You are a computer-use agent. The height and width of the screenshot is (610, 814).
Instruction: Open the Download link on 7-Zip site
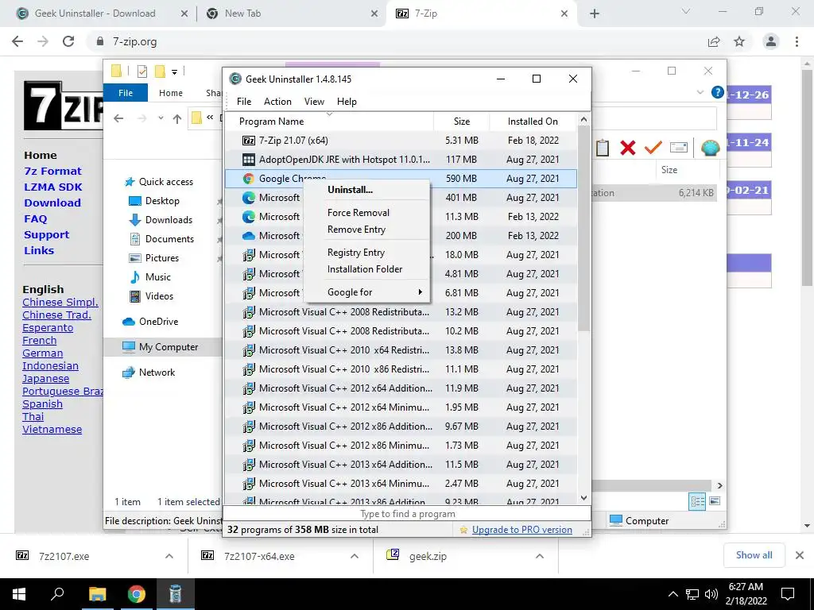tap(52, 203)
